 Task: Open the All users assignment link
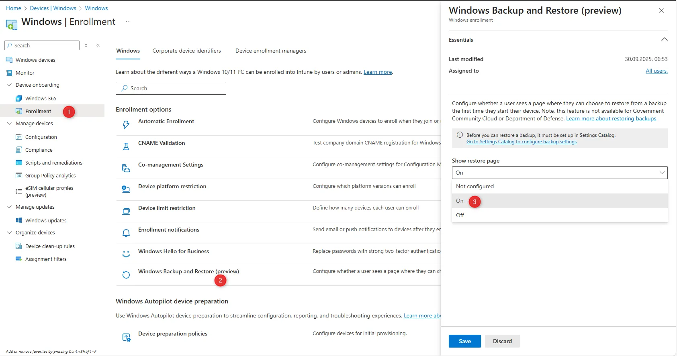click(656, 71)
